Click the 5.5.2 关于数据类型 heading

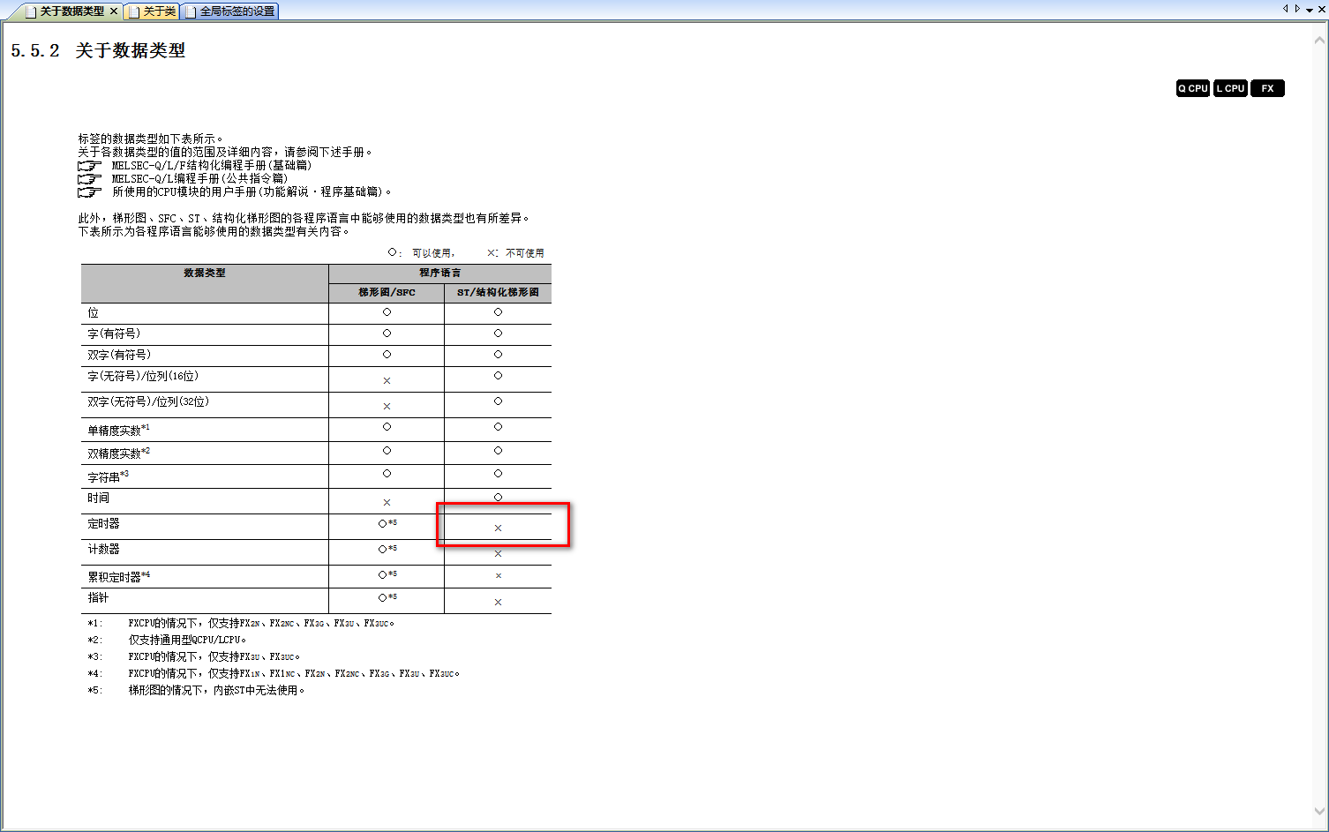click(98, 51)
